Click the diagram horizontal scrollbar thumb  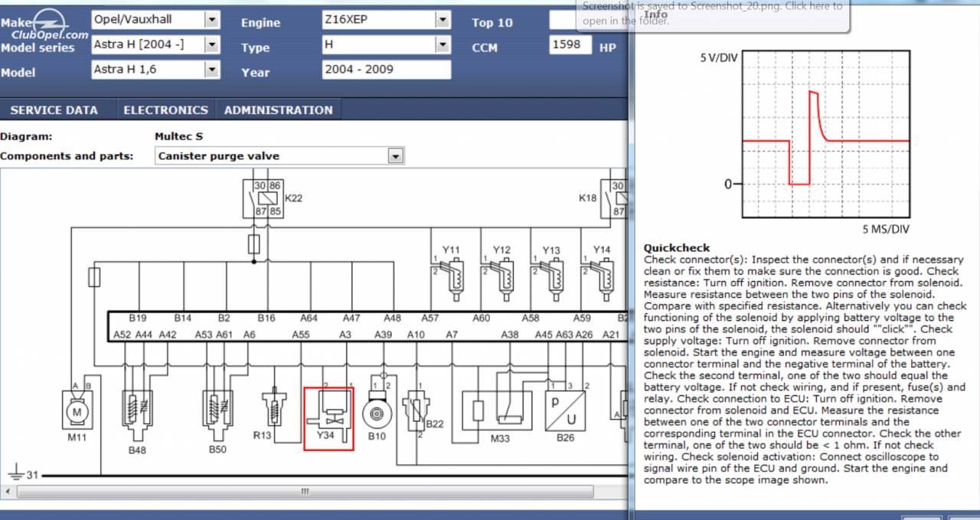305,491
